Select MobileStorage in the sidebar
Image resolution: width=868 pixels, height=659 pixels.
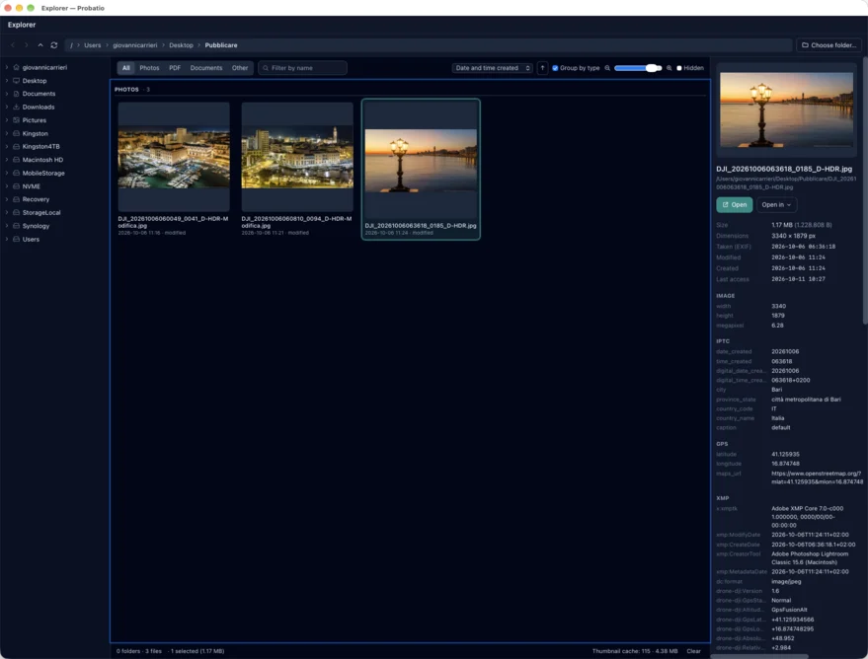point(43,173)
